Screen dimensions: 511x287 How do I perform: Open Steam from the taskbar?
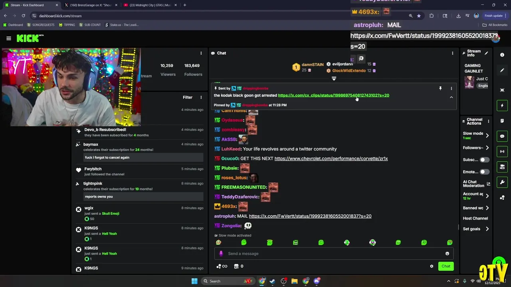[x=272, y=281]
